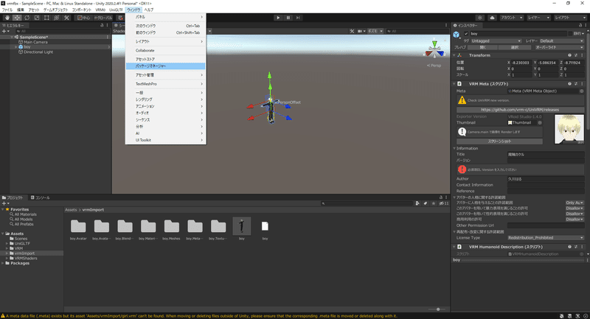Open the cloud services icon
Image resolution: width=590 pixels, height=319 pixels.
click(x=492, y=18)
